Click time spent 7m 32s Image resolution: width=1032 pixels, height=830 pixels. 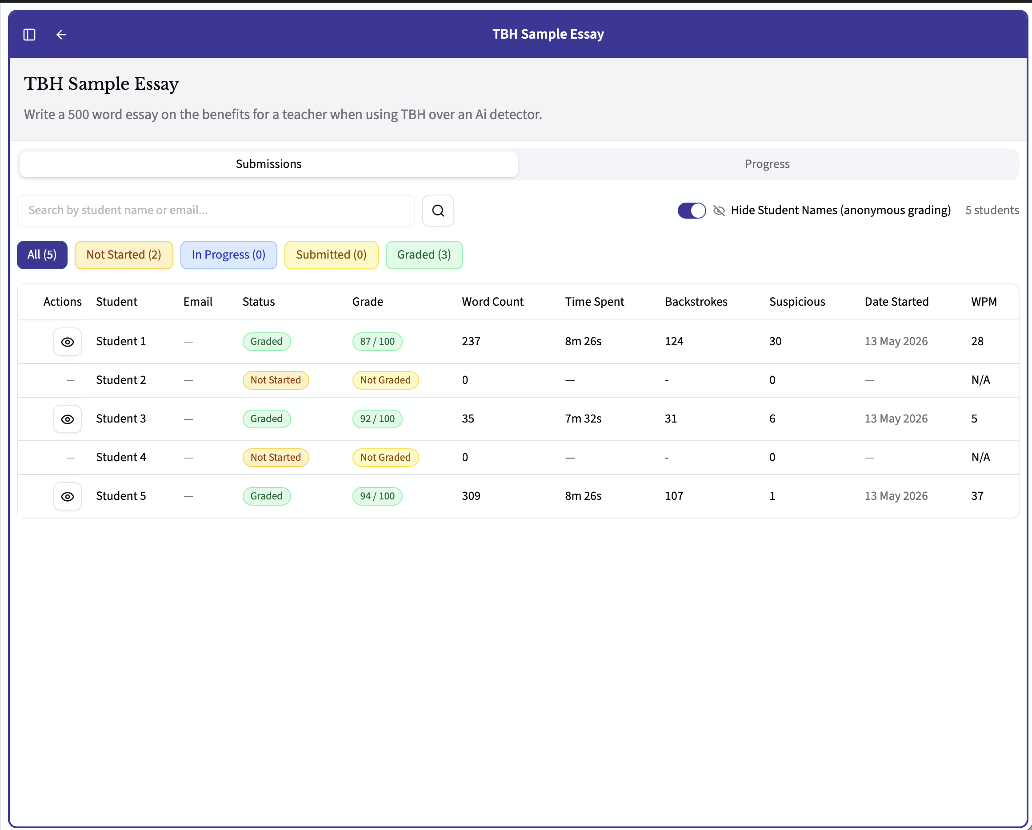click(583, 419)
